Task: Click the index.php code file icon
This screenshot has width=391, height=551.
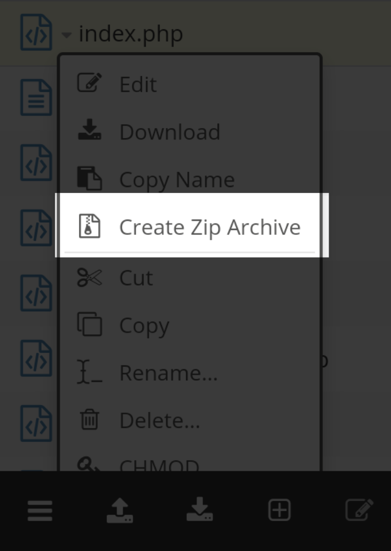Action: click(x=36, y=33)
